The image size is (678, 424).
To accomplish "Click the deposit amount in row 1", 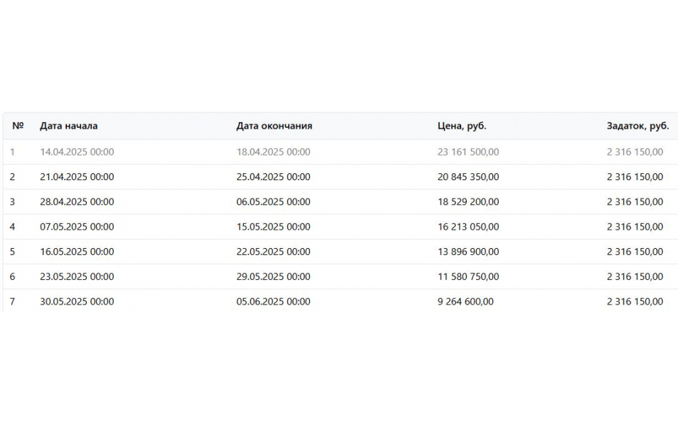I will pos(635,152).
